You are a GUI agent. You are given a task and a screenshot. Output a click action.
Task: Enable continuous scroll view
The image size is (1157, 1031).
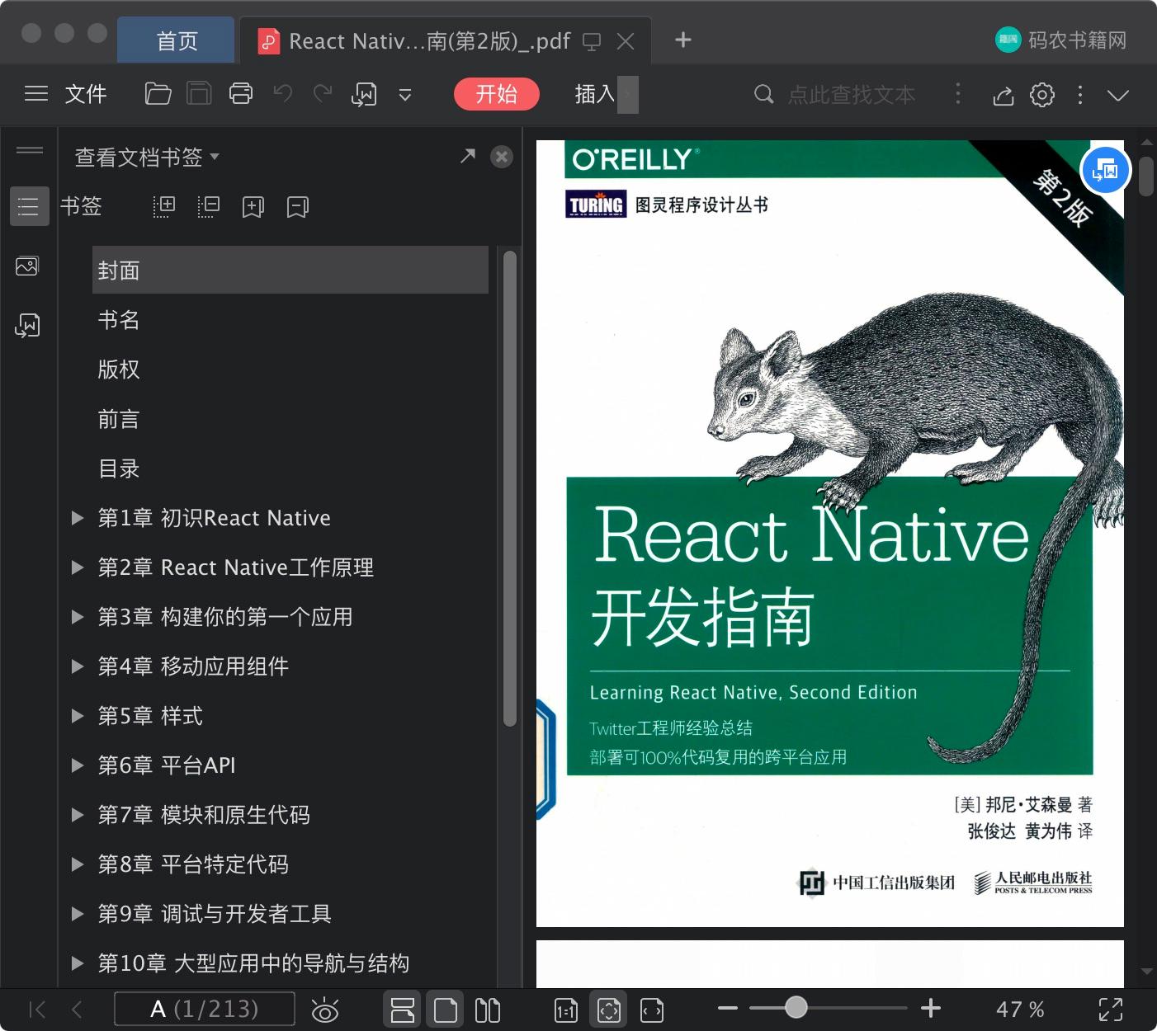point(403,1010)
